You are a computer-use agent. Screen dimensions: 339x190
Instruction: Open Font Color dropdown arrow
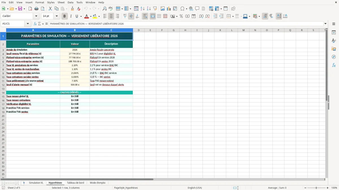pyautogui.click(x=91, y=16)
